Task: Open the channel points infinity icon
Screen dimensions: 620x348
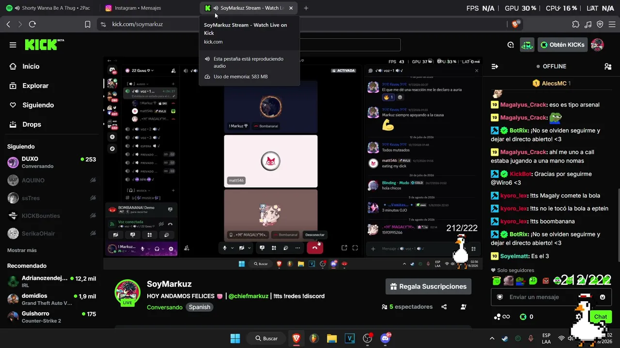Action: coord(502,317)
